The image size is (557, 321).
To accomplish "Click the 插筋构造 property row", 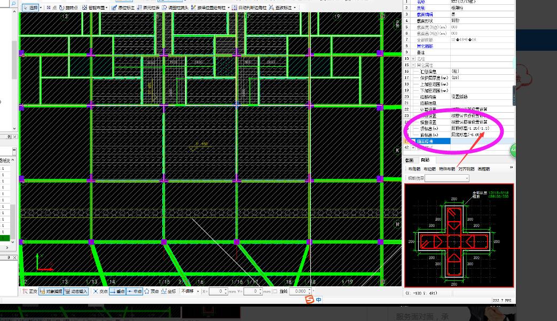I will (x=459, y=97).
